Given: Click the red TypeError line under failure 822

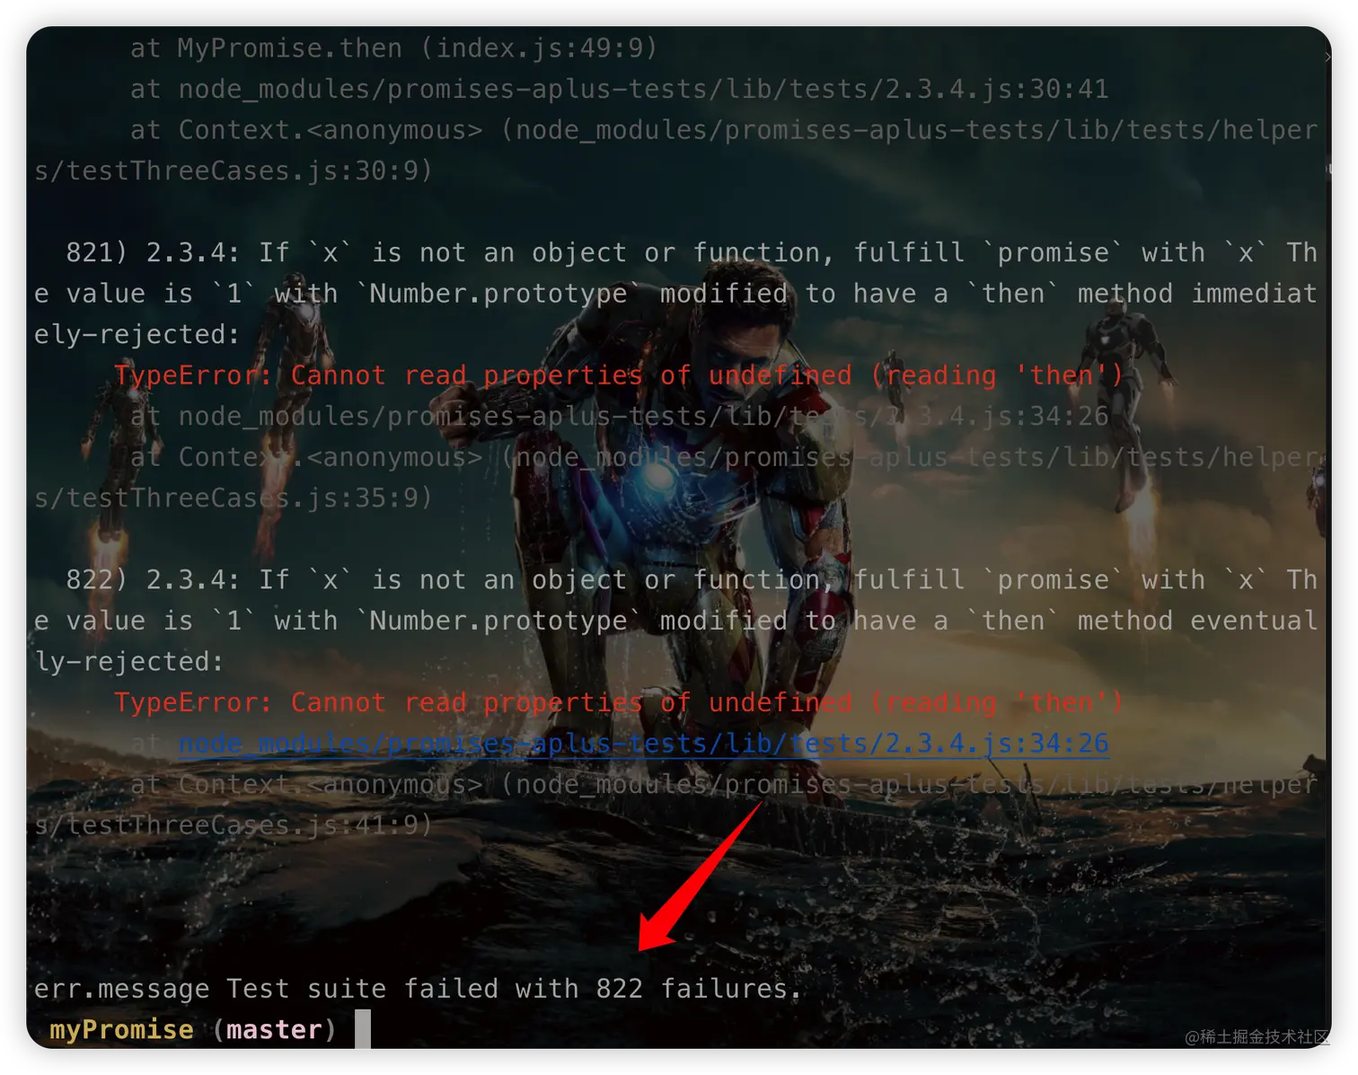Looking at the screenshot, I should [x=619, y=702].
